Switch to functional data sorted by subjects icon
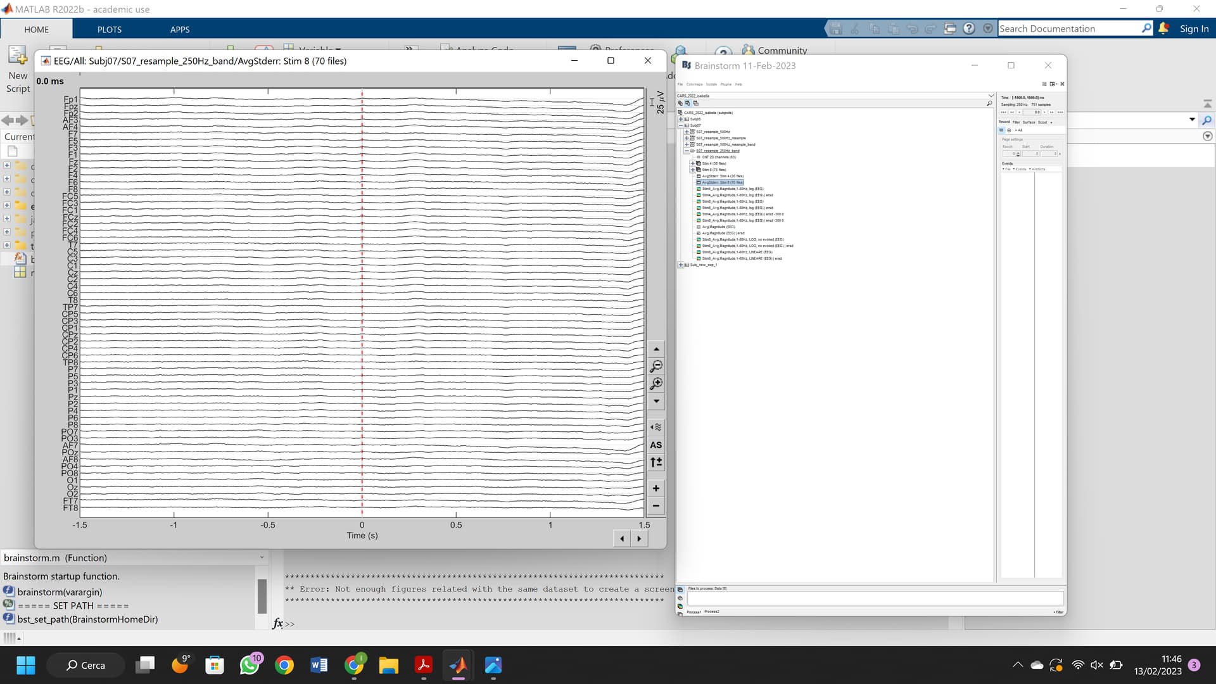 click(688, 103)
